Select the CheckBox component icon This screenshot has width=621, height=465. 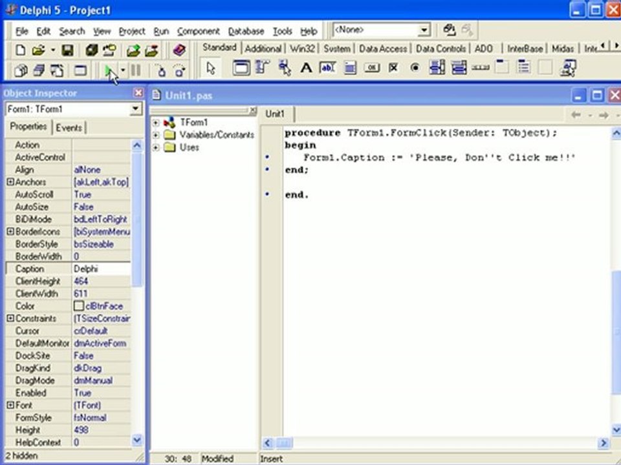[x=393, y=68]
